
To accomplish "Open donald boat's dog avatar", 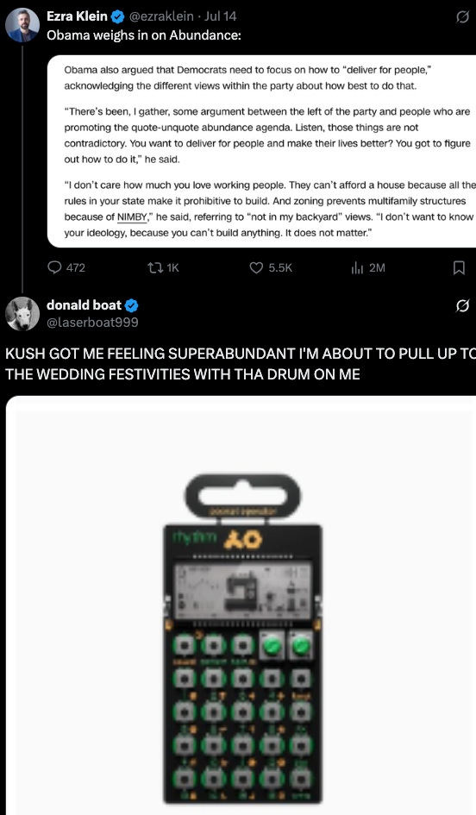I will (22, 313).
